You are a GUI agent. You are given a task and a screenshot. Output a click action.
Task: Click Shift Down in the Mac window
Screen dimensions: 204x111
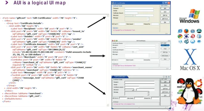click(x=165, y=55)
